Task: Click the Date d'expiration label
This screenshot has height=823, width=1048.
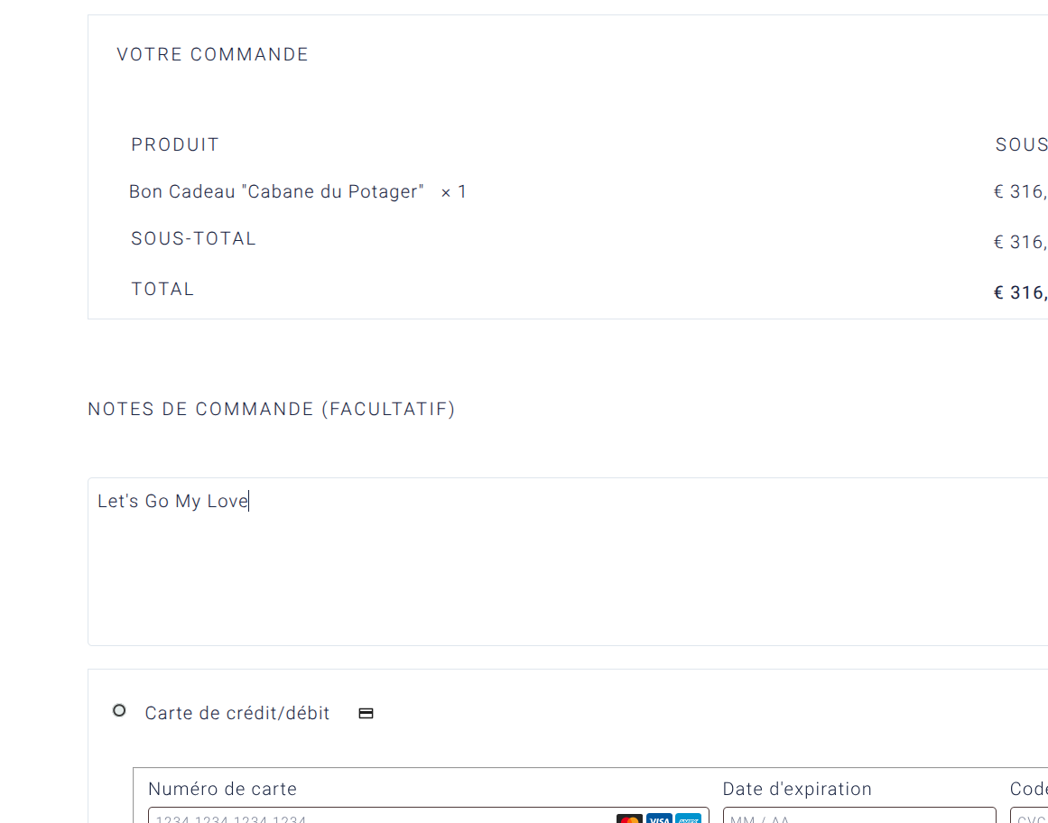Action: [797, 790]
